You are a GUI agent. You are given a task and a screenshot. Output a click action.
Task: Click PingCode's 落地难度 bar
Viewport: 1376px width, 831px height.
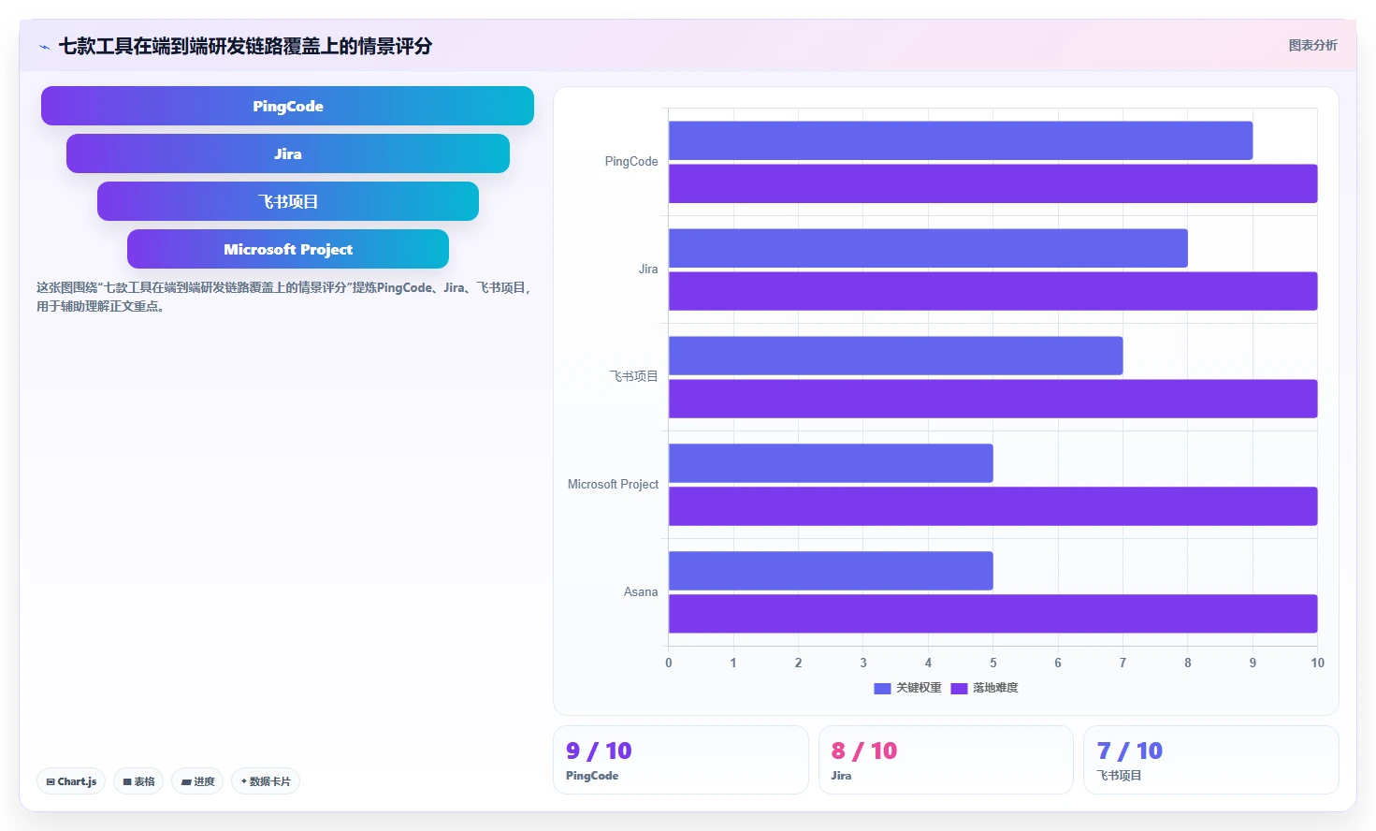[x=992, y=183]
